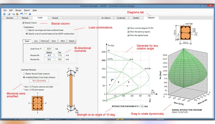Click the Copy toolbar icon
The width and height of the screenshot is (215, 124).
click(13, 14)
